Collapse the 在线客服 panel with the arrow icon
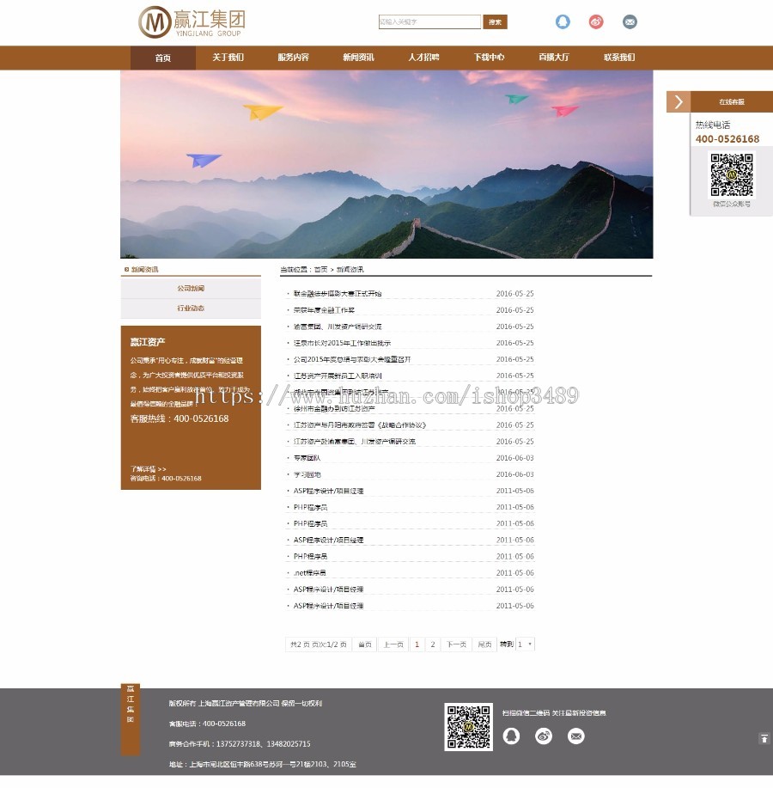The width and height of the screenshot is (773, 788). pyautogui.click(x=679, y=102)
